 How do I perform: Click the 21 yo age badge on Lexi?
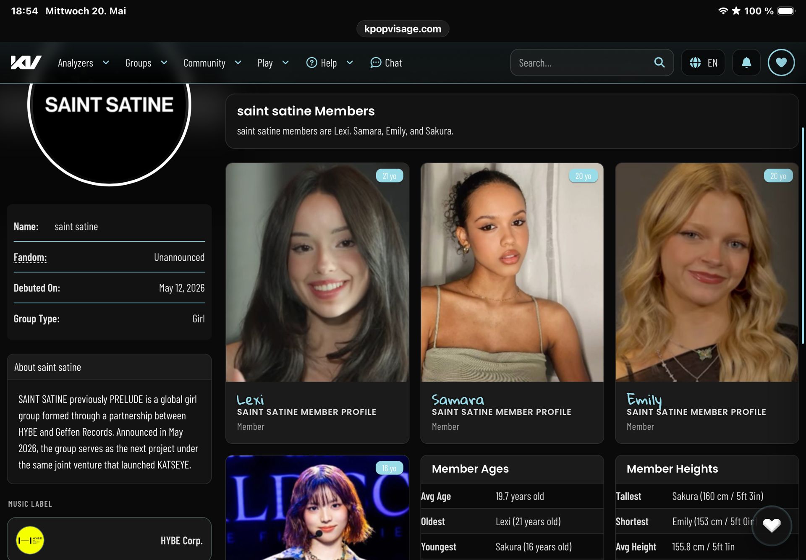(389, 176)
